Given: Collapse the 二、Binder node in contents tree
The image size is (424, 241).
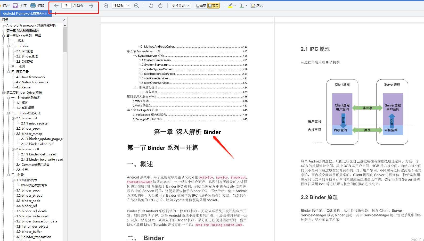Looking at the screenshot, I should (x=9, y=46).
